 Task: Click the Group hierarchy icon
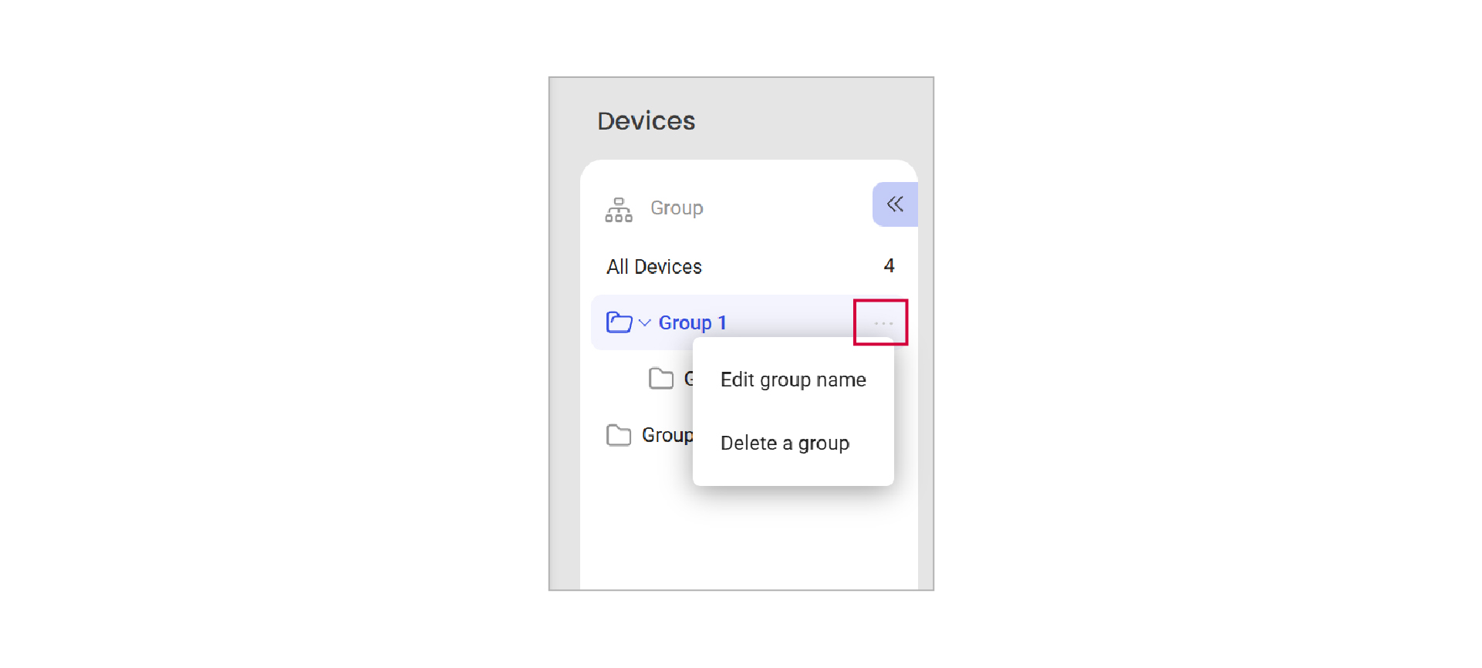[618, 208]
